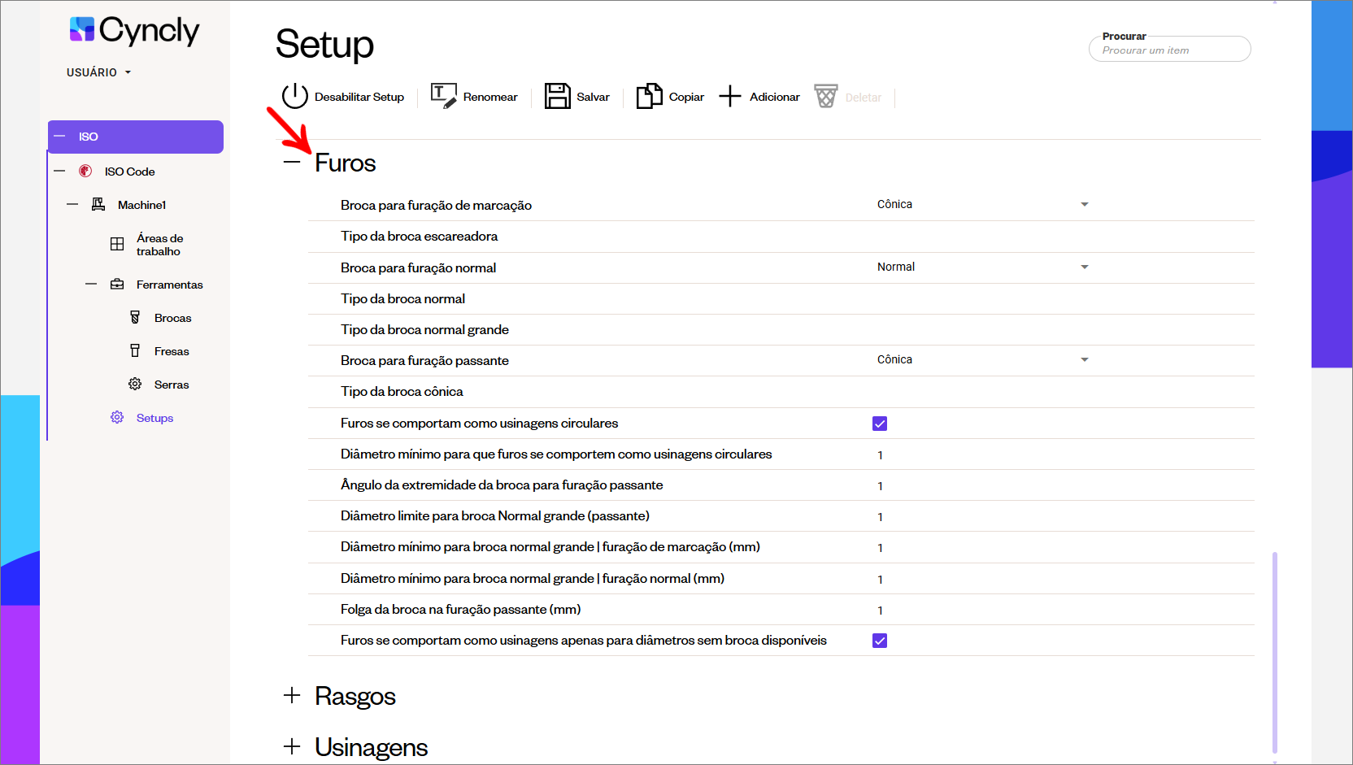Click 'Tipo da broca escareadora' row label
The width and height of the screenshot is (1353, 765).
pyautogui.click(x=419, y=236)
